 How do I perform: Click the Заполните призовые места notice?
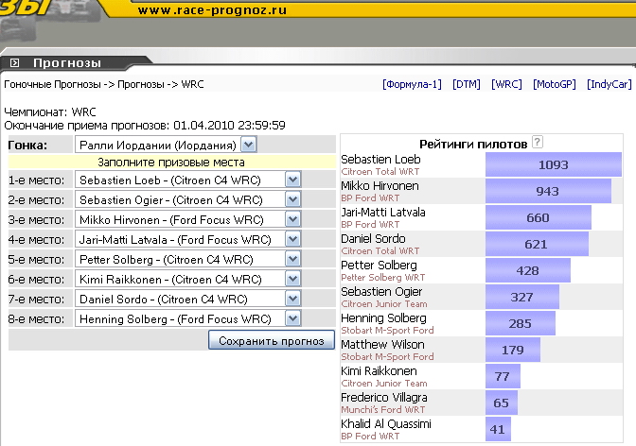(171, 162)
